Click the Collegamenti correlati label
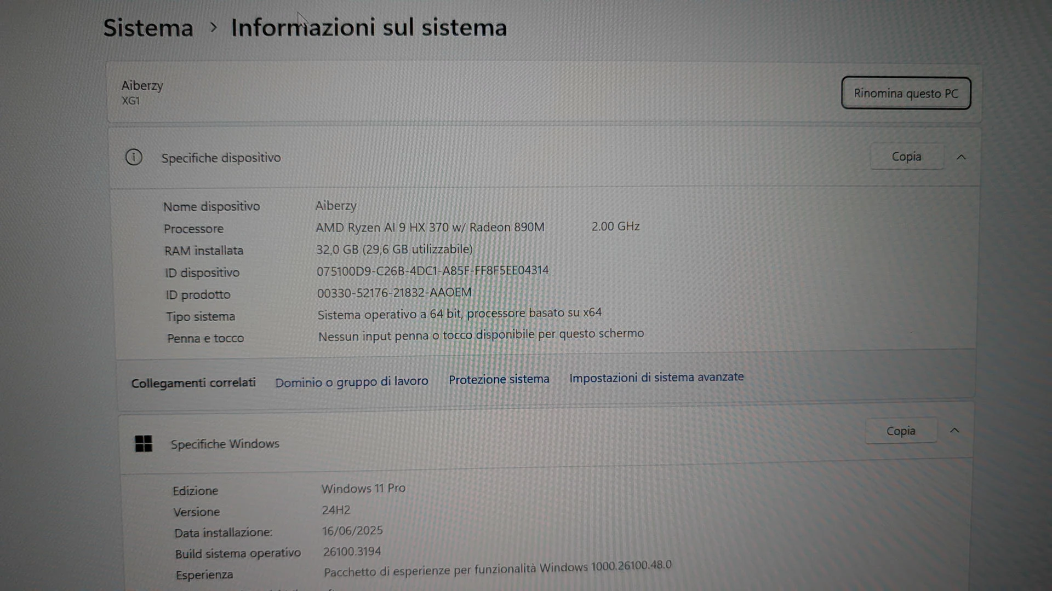This screenshot has width=1052, height=591. (193, 383)
